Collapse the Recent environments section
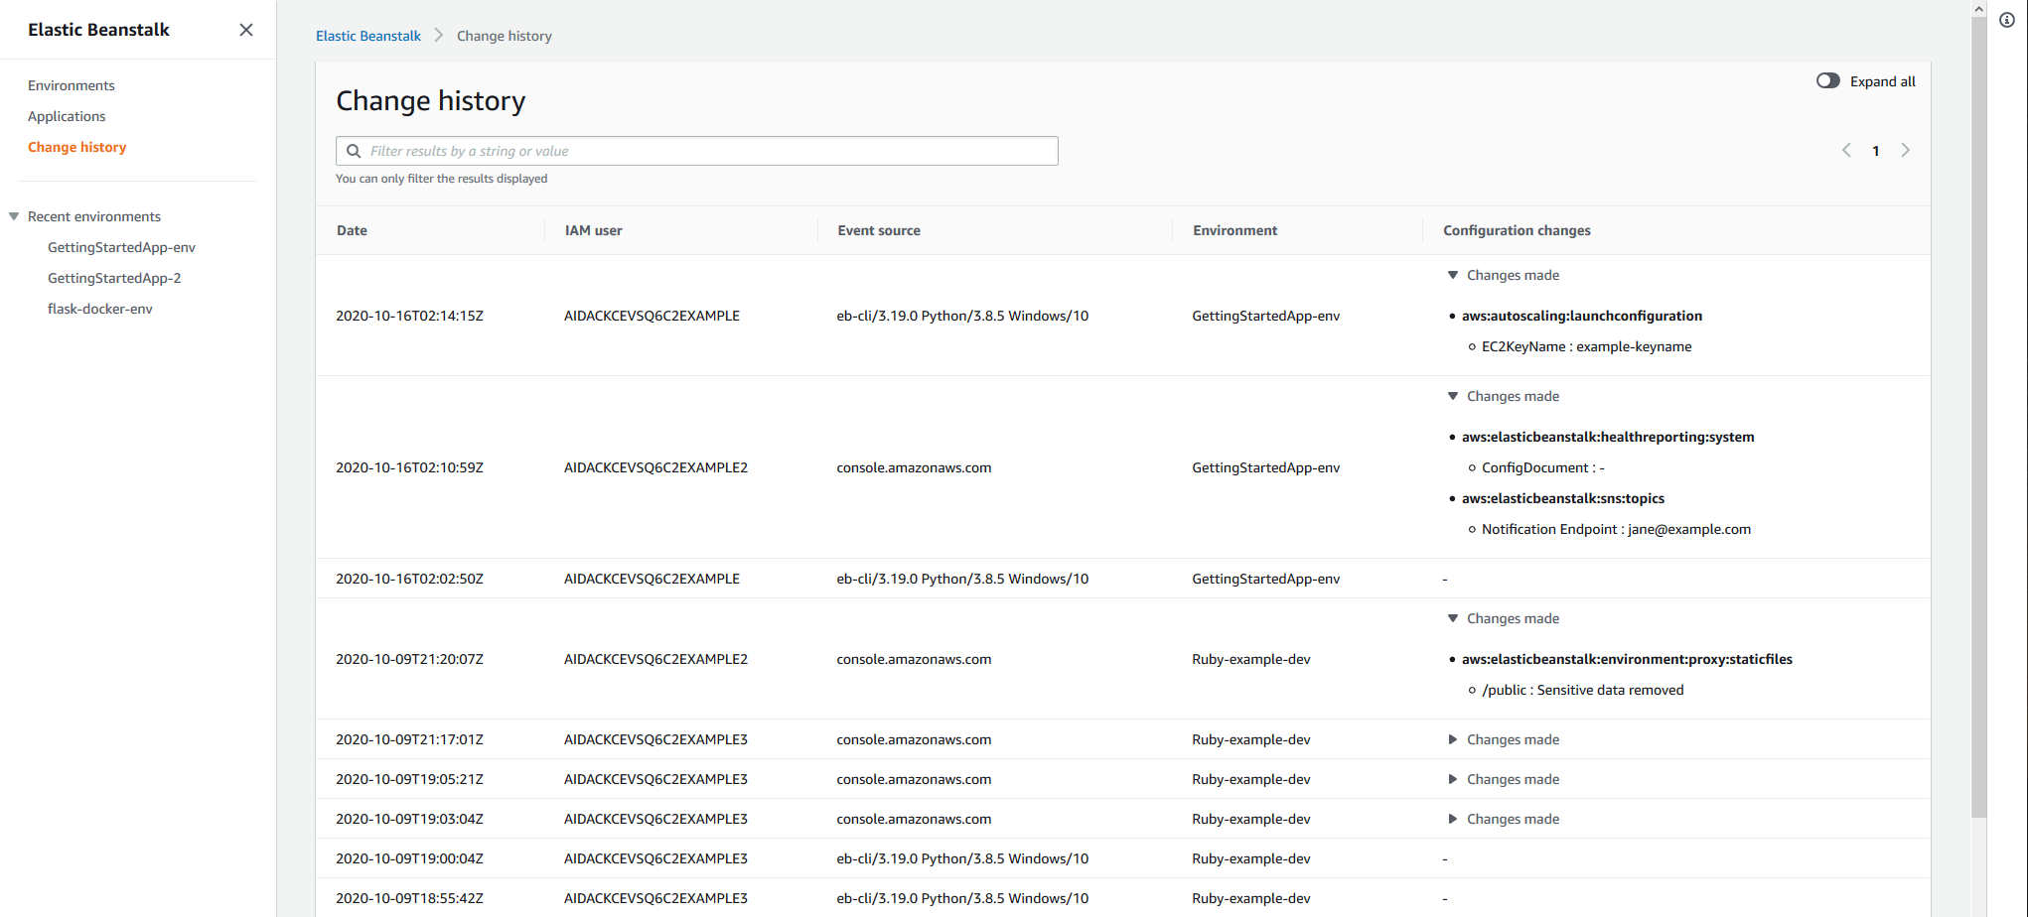The width and height of the screenshot is (2028, 917). coord(15,216)
